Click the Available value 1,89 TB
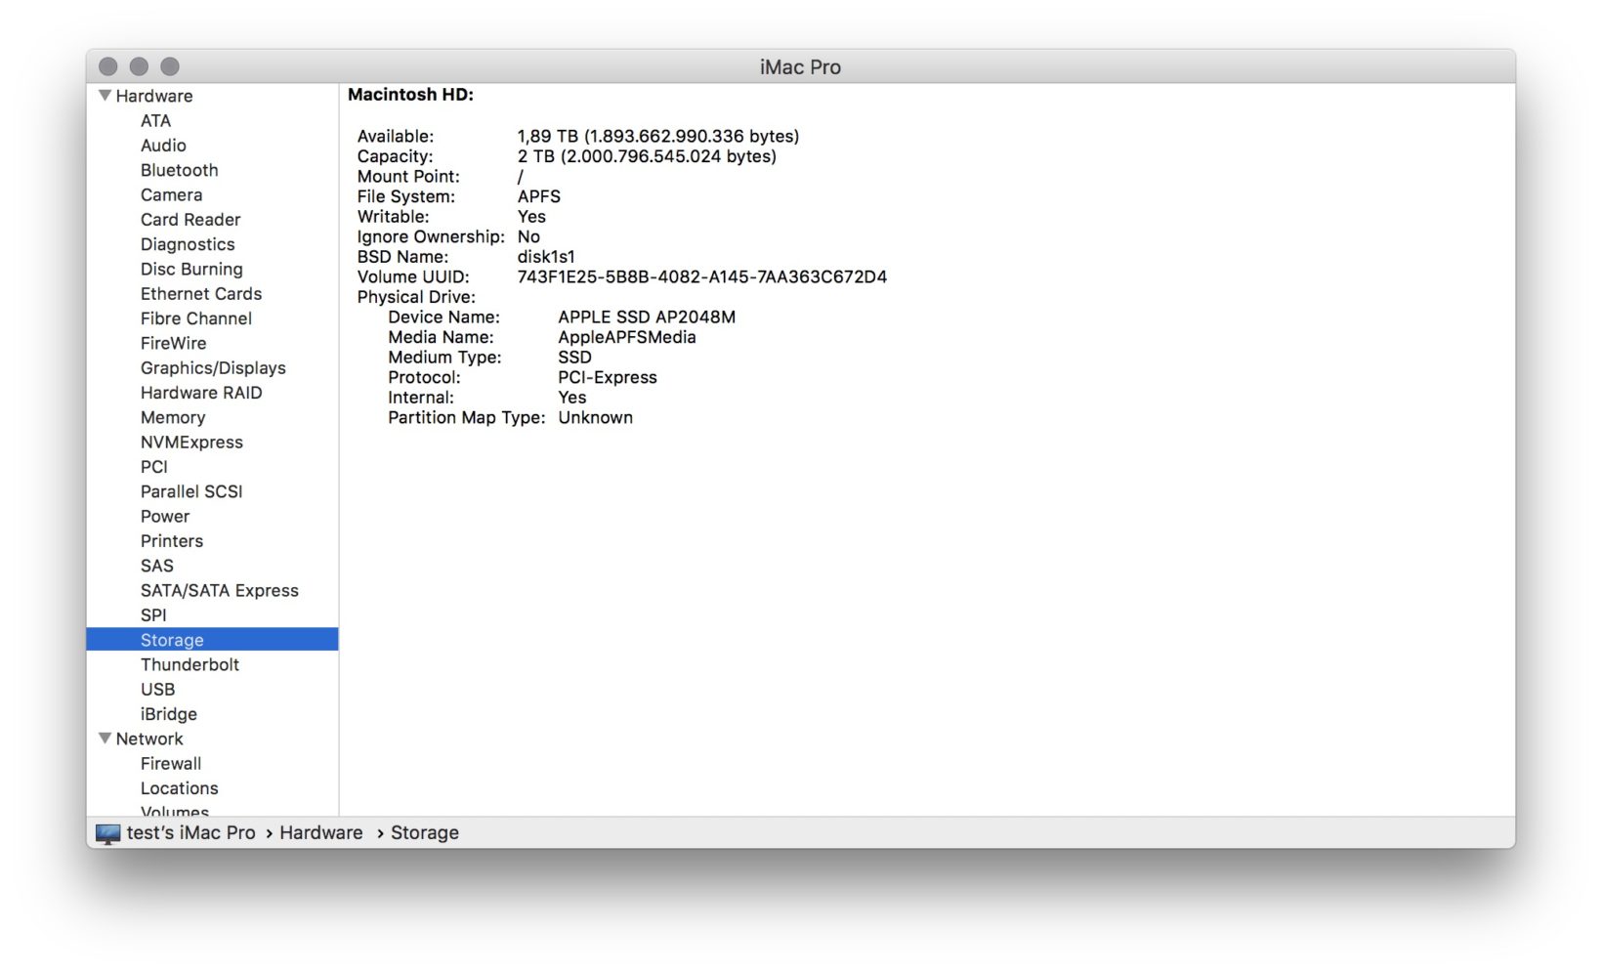Screen dimensions: 1602x972 [x=658, y=136]
